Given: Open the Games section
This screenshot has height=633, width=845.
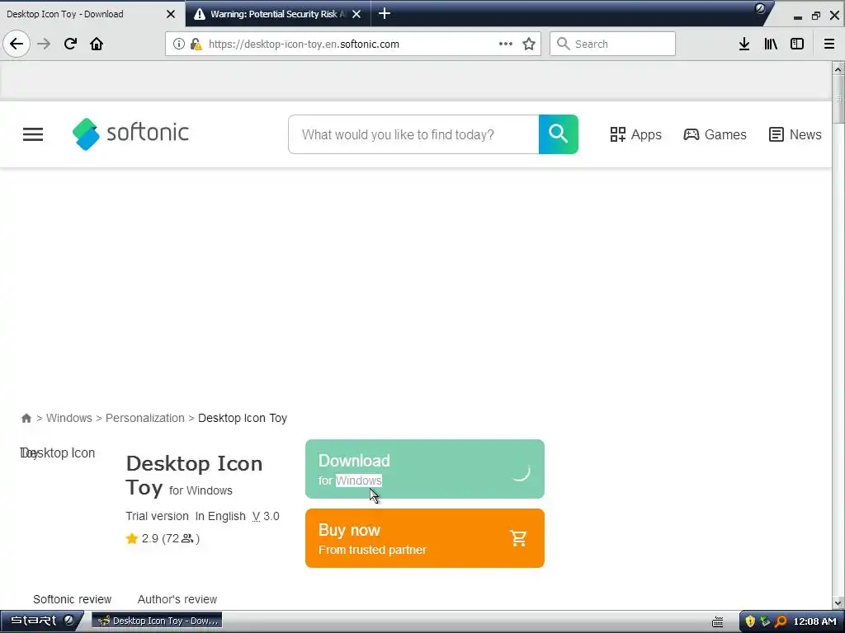Looking at the screenshot, I should coord(715,134).
